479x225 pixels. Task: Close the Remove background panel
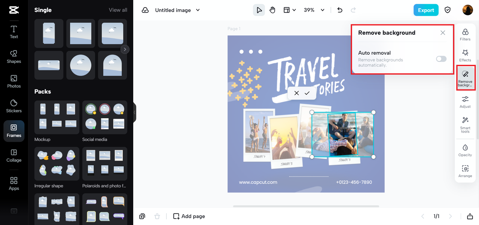pos(443,33)
